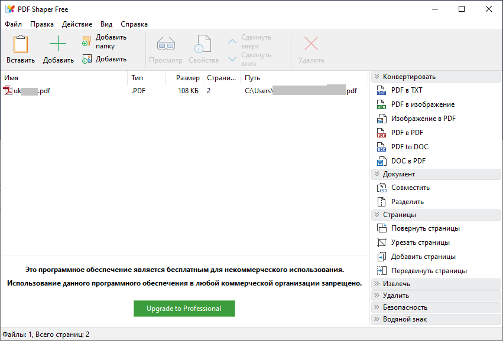
Task: Open the Правка menu
Action: pyautogui.click(x=42, y=24)
